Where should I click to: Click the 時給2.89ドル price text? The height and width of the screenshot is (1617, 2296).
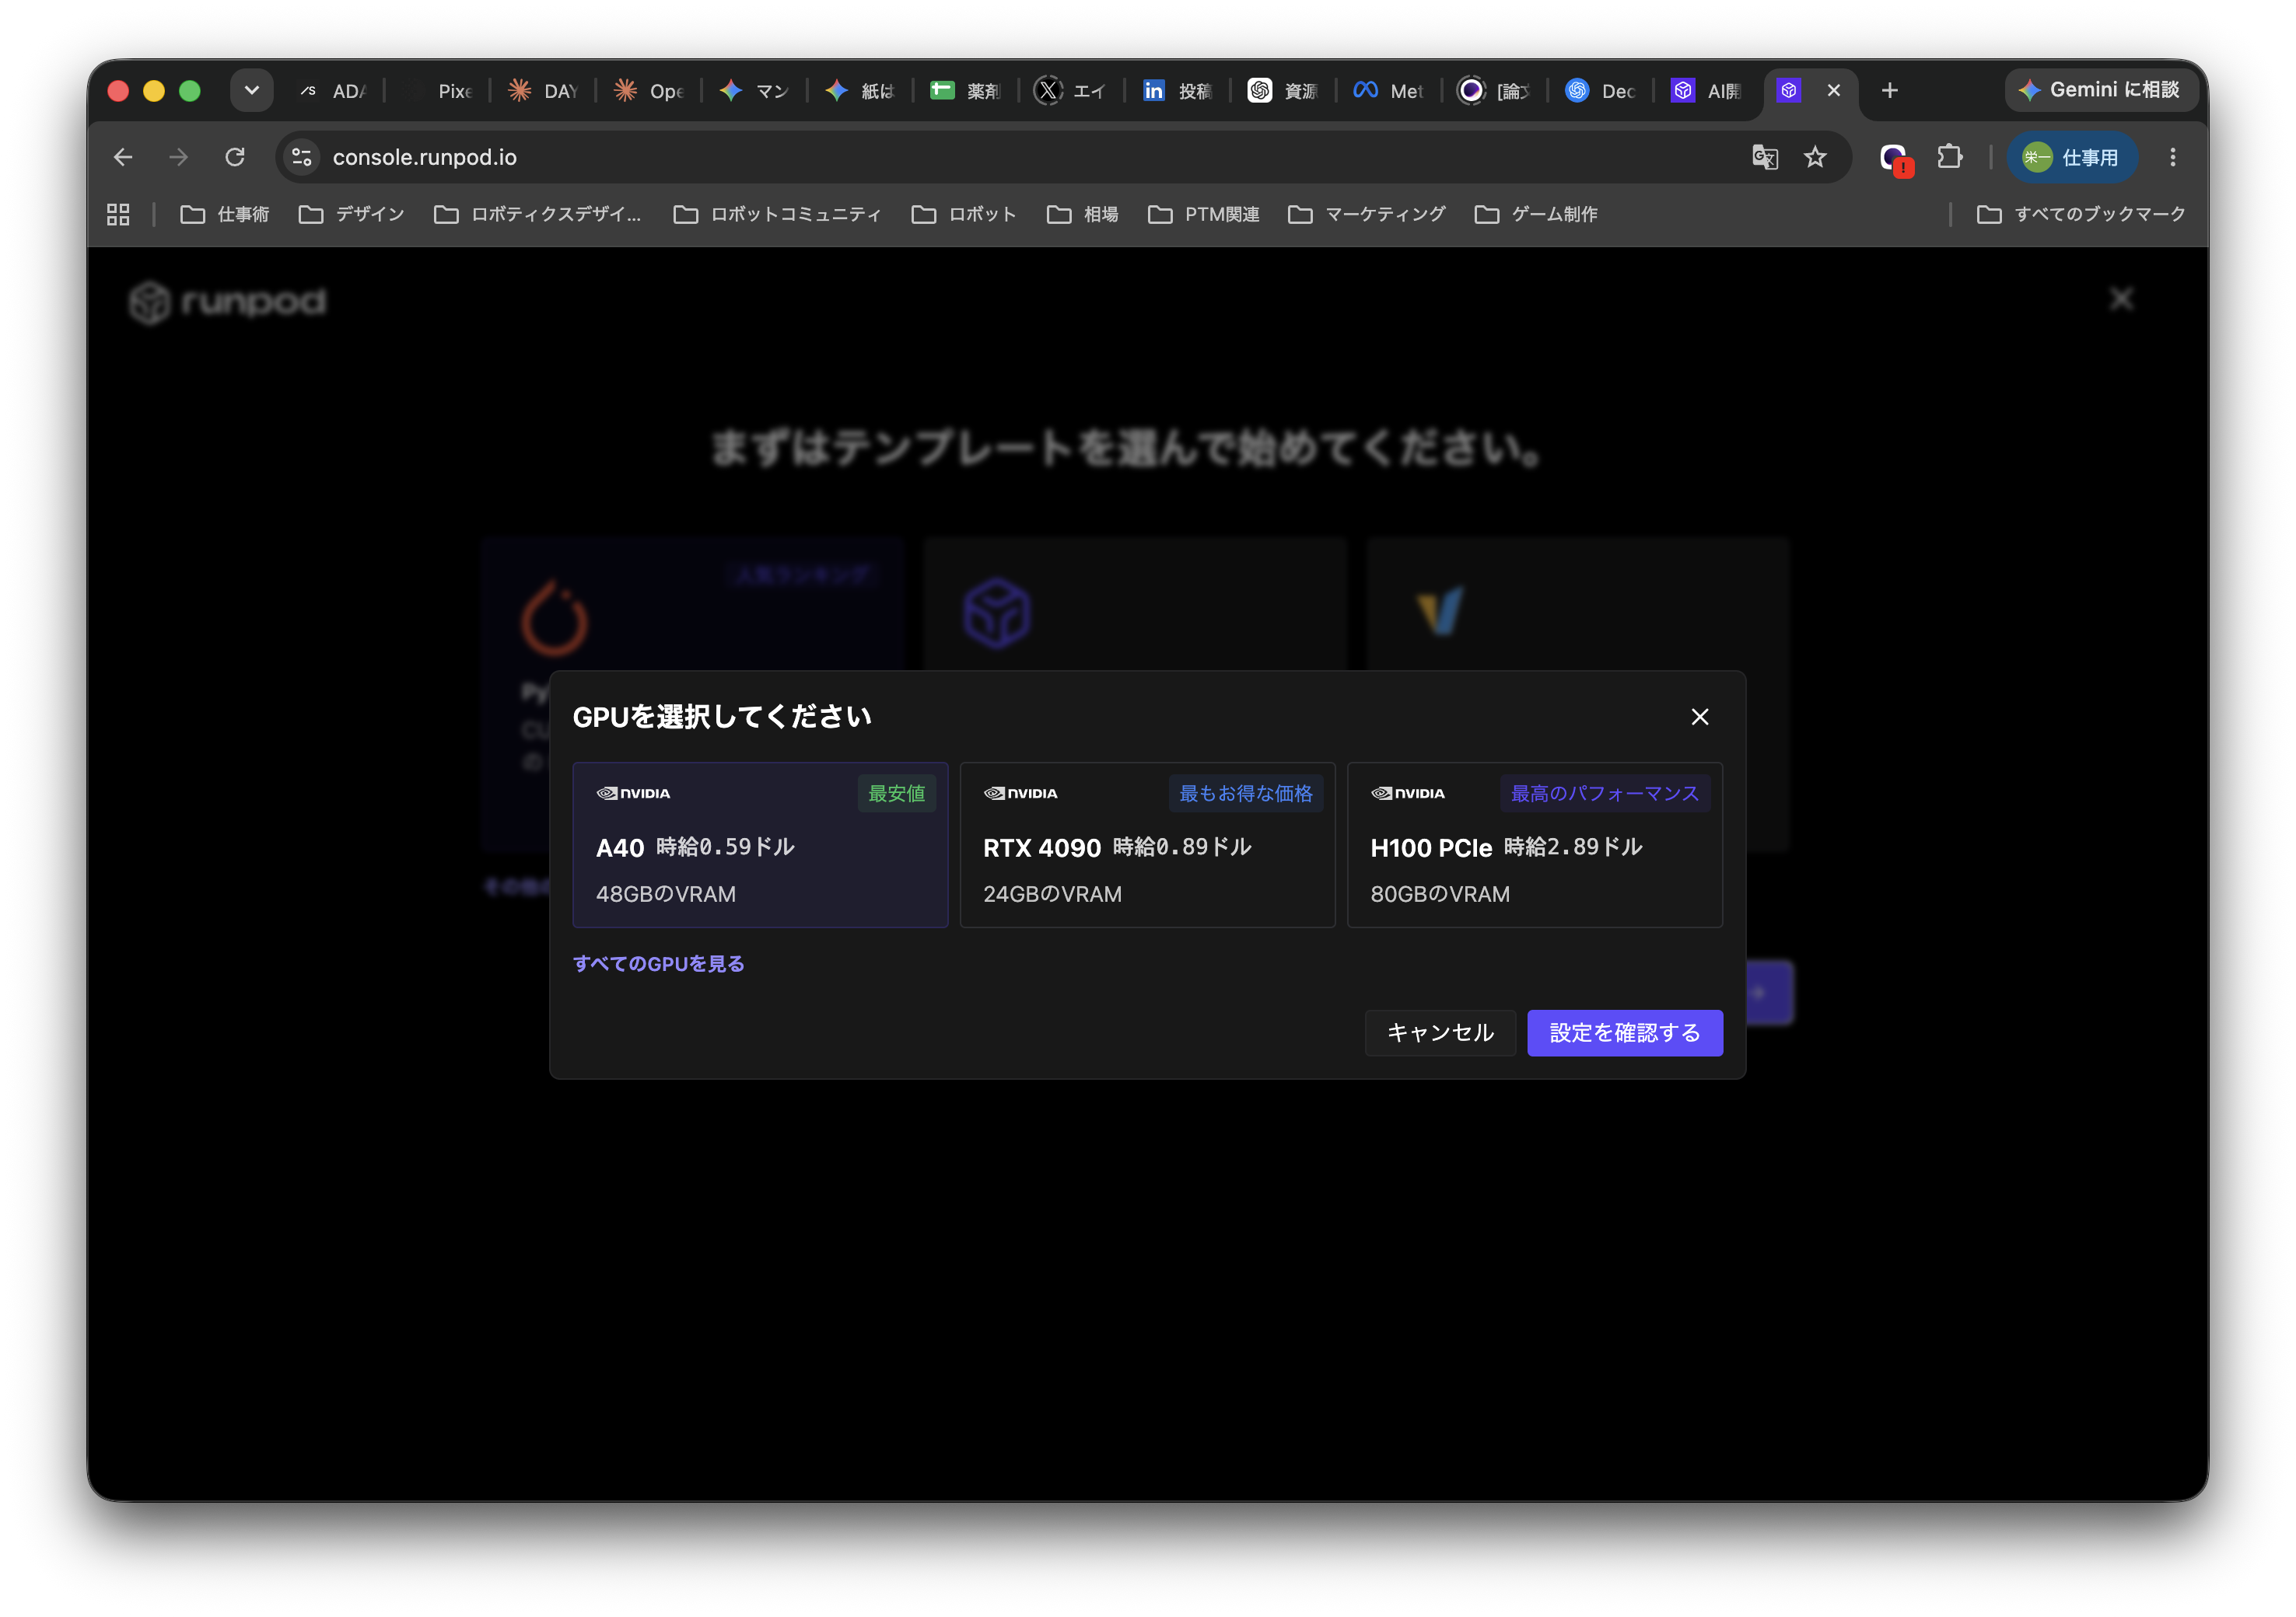(1573, 847)
